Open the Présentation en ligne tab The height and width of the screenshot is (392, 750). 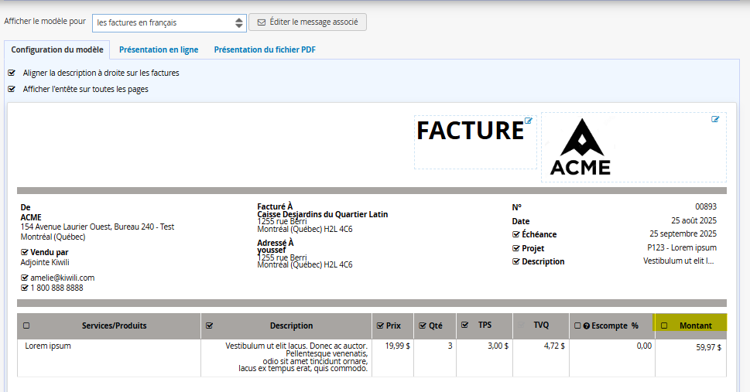(x=159, y=49)
